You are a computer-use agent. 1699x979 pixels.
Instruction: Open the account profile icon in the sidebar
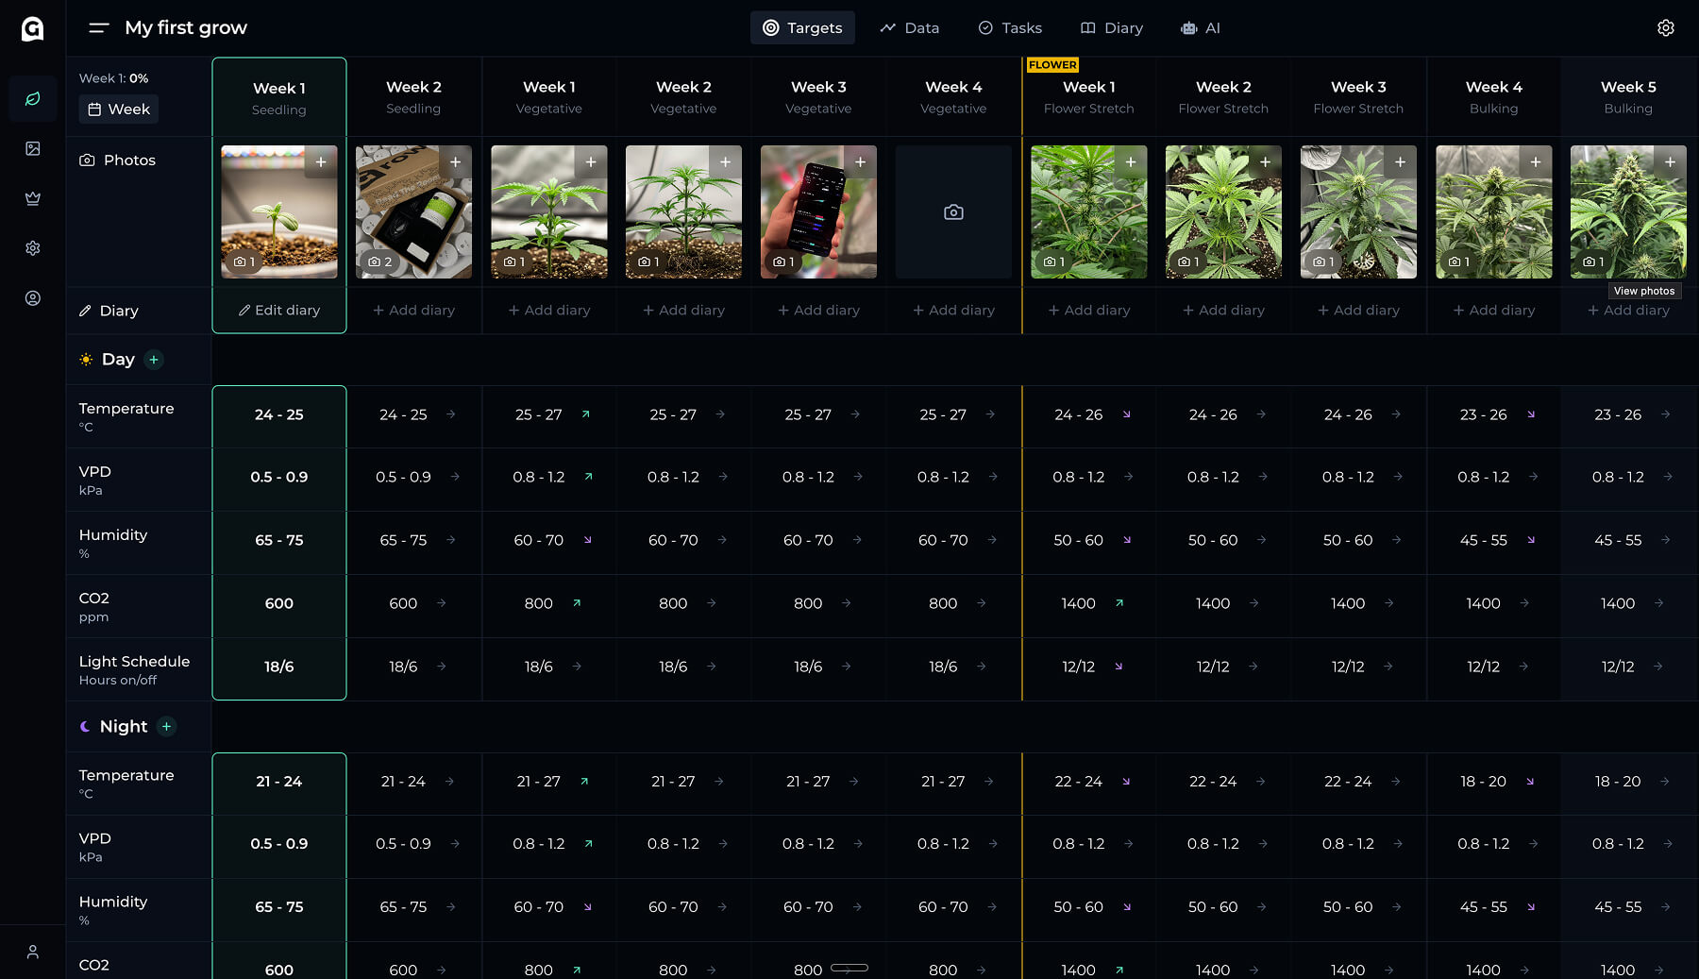tap(32, 297)
